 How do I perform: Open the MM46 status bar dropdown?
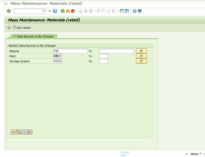(200, 154)
